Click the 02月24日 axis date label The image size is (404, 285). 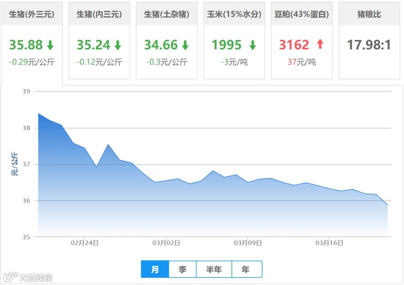(85, 243)
